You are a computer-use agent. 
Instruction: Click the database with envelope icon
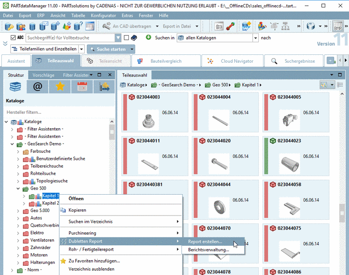pos(44,26)
